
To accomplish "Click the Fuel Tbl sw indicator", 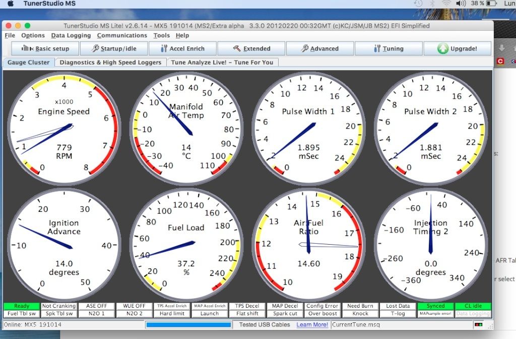I will pos(22,314).
